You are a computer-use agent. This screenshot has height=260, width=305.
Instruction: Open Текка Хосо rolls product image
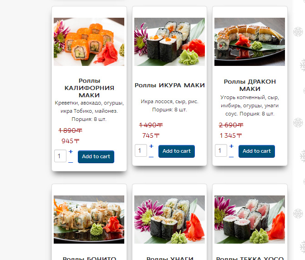click(x=250, y=220)
